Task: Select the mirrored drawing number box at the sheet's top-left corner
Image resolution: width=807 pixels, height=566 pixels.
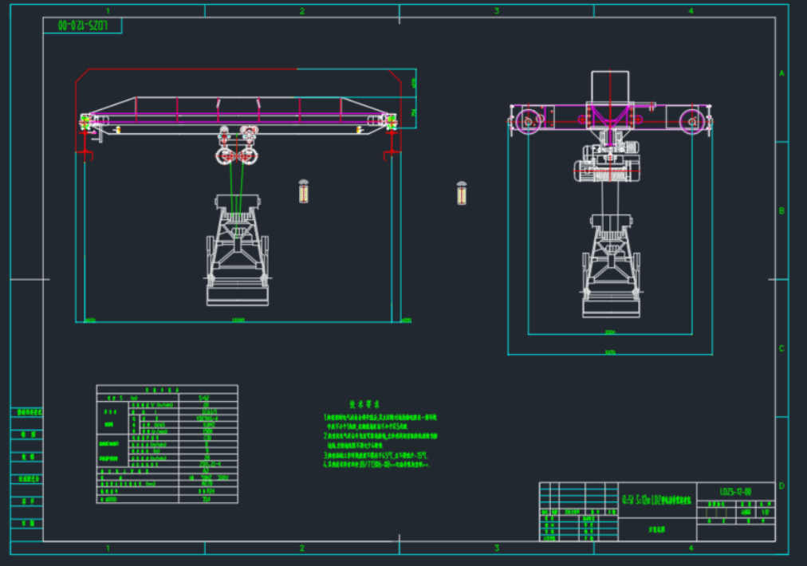Action: click(82, 26)
